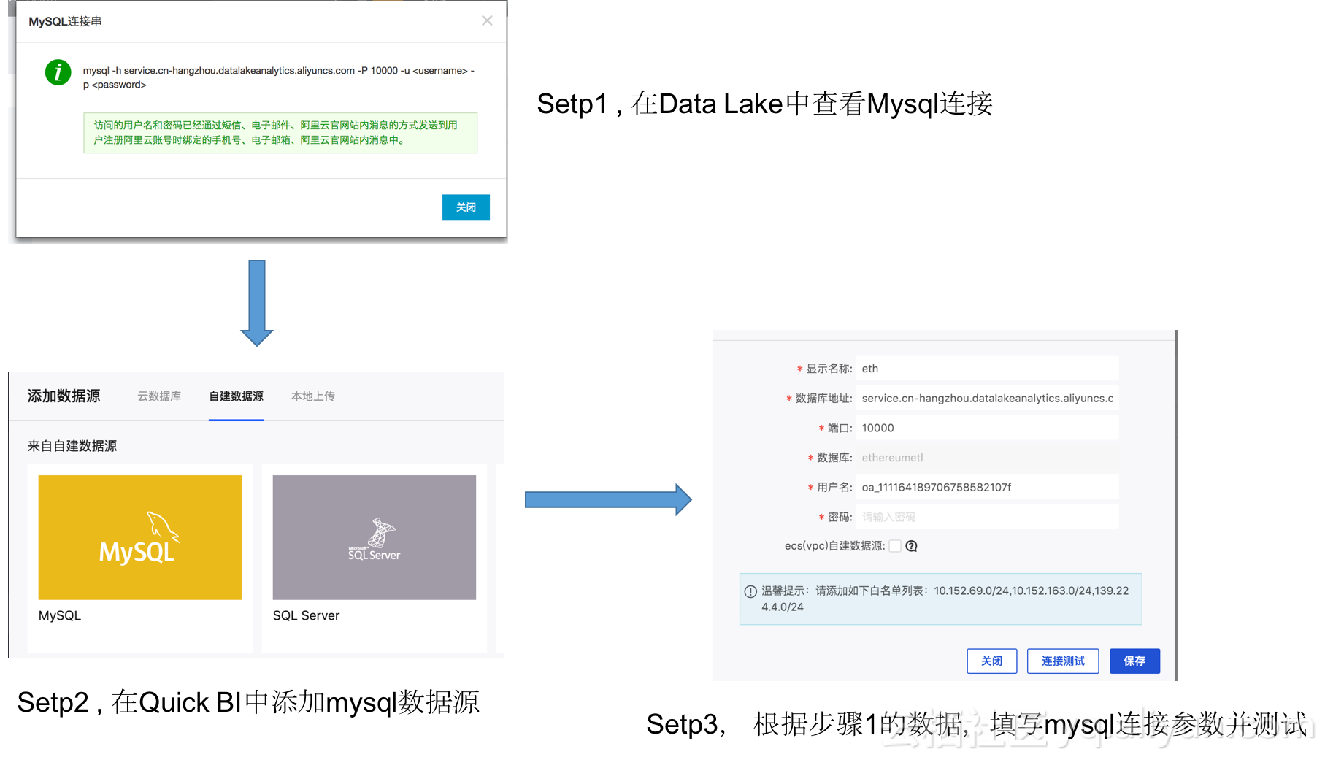
Task: Click the 显示名称 field containing eth
Action: (x=986, y=369)
